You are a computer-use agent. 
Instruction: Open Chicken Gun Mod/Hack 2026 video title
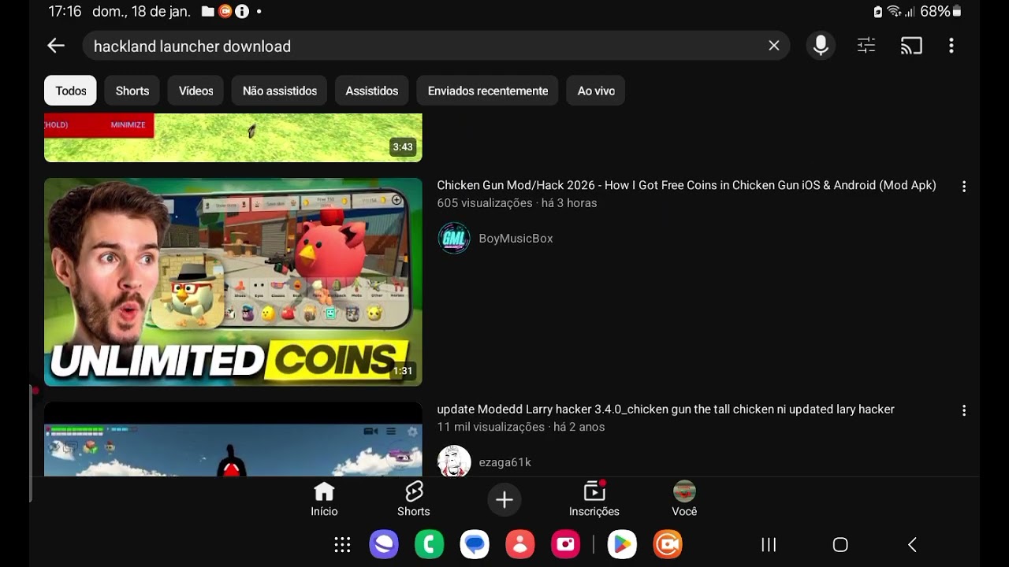(687, 185)
